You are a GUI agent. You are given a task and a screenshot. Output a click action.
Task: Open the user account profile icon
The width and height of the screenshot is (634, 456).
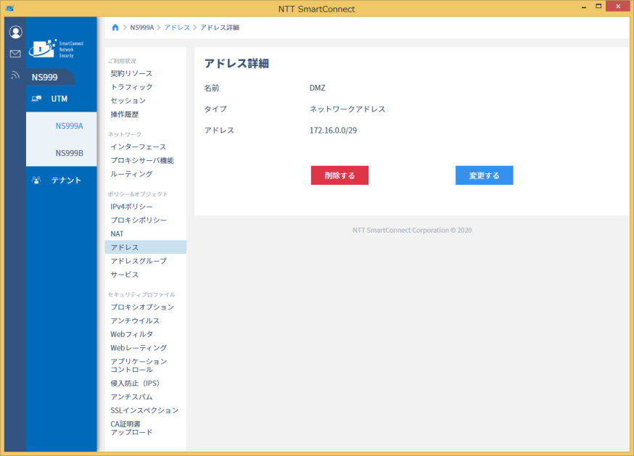(15, 32)
